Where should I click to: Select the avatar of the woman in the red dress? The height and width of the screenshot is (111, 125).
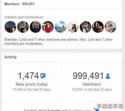coord(48,27)
